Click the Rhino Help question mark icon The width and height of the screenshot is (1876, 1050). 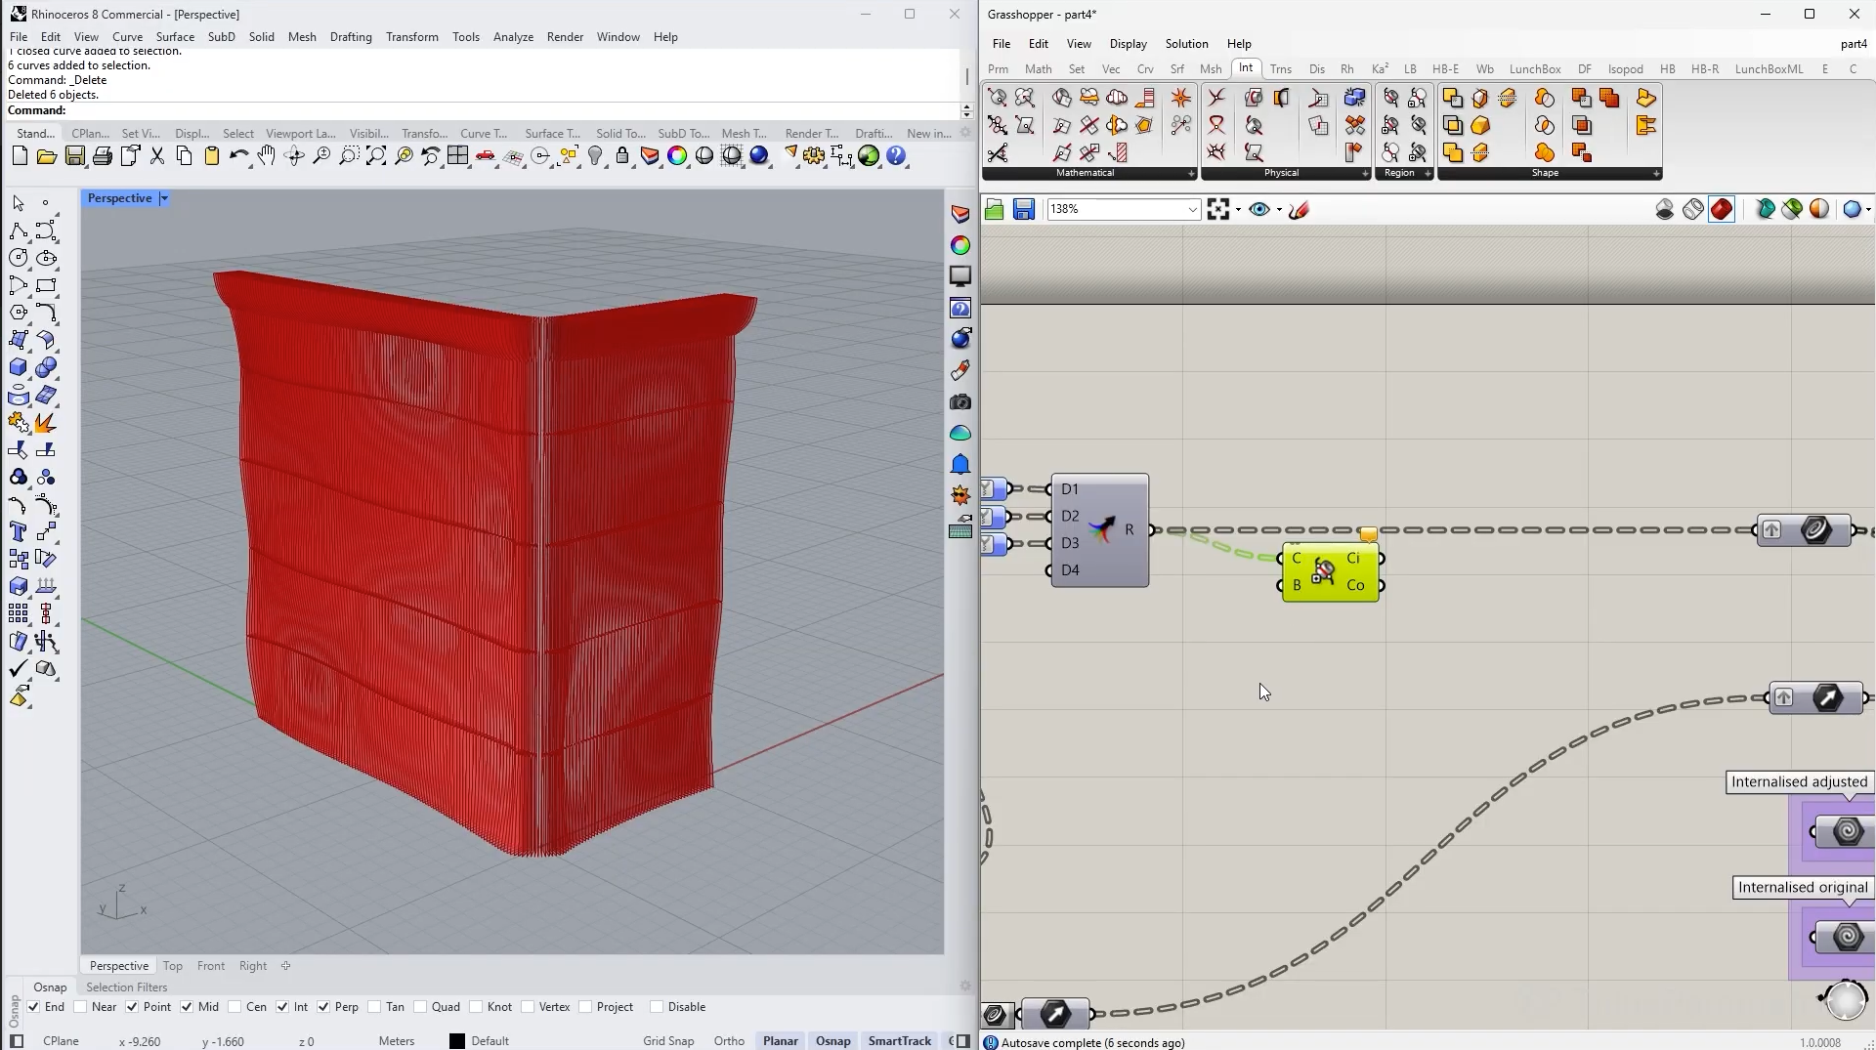[x=896, y=156]
